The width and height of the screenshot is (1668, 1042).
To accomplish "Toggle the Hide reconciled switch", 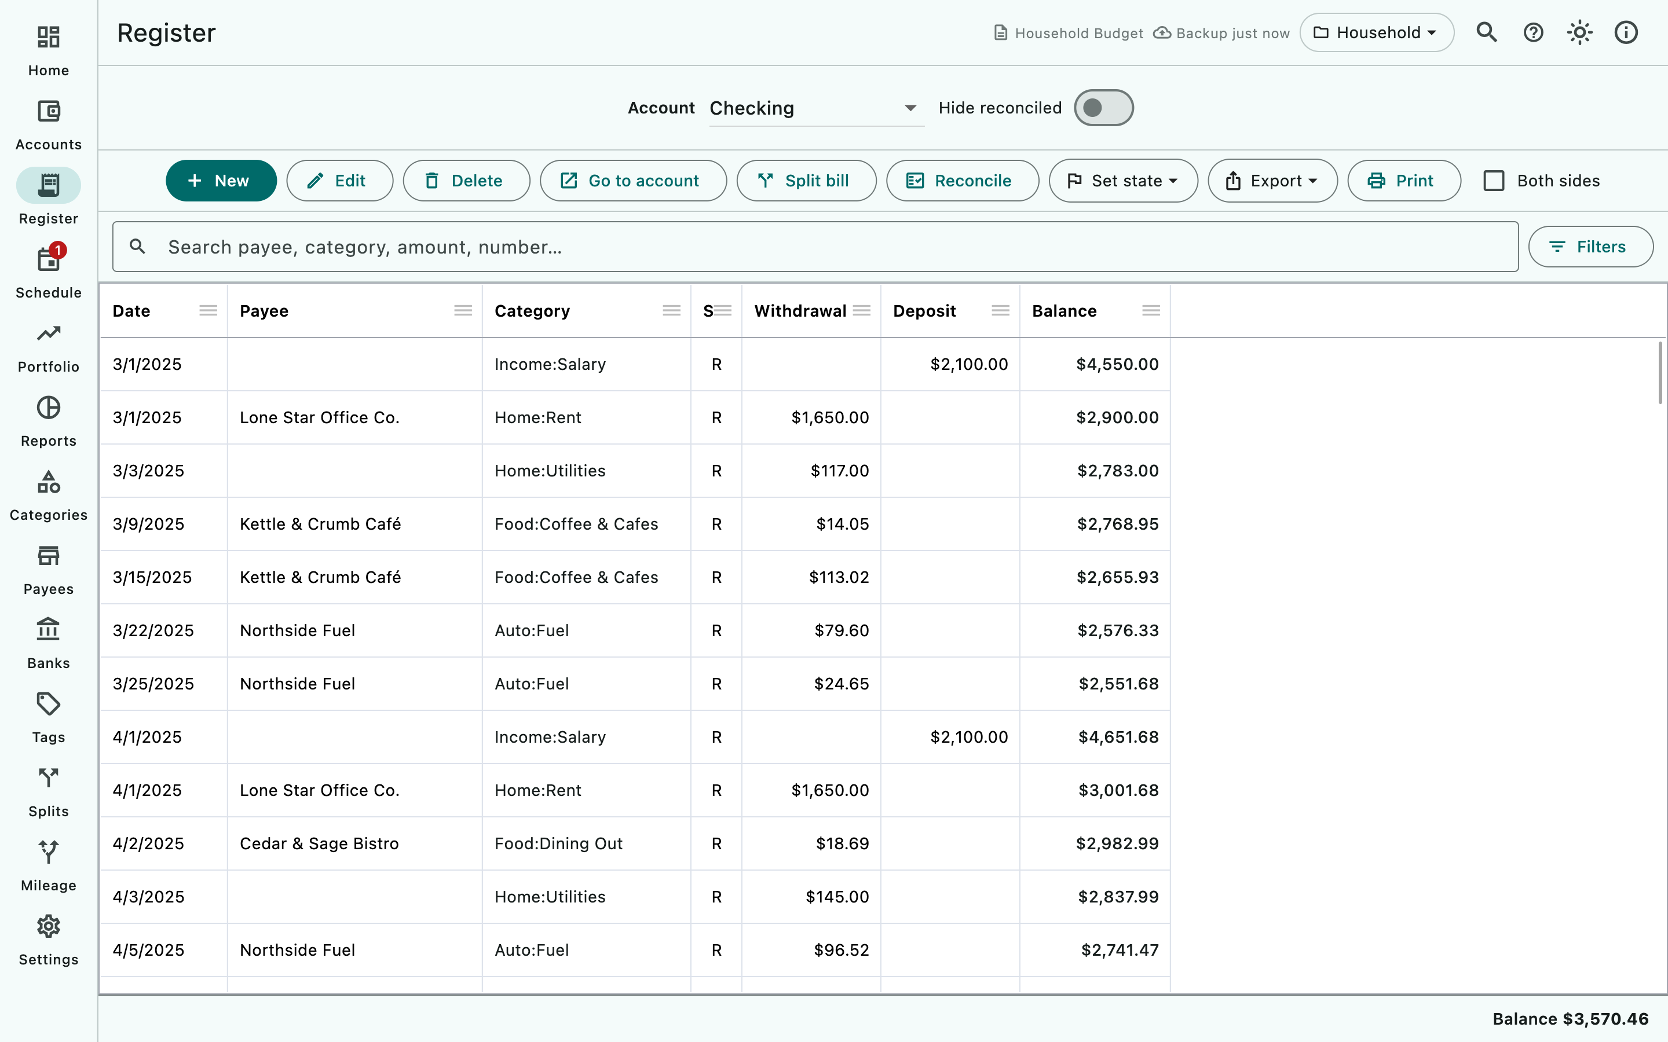I will click(x=1103, y=108).
